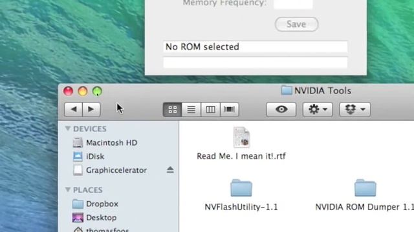414x232 pixels.
Task: Click the NVFlashUtility-1.1 folder name
Action: pyautogui.click(x=241, y=207)
